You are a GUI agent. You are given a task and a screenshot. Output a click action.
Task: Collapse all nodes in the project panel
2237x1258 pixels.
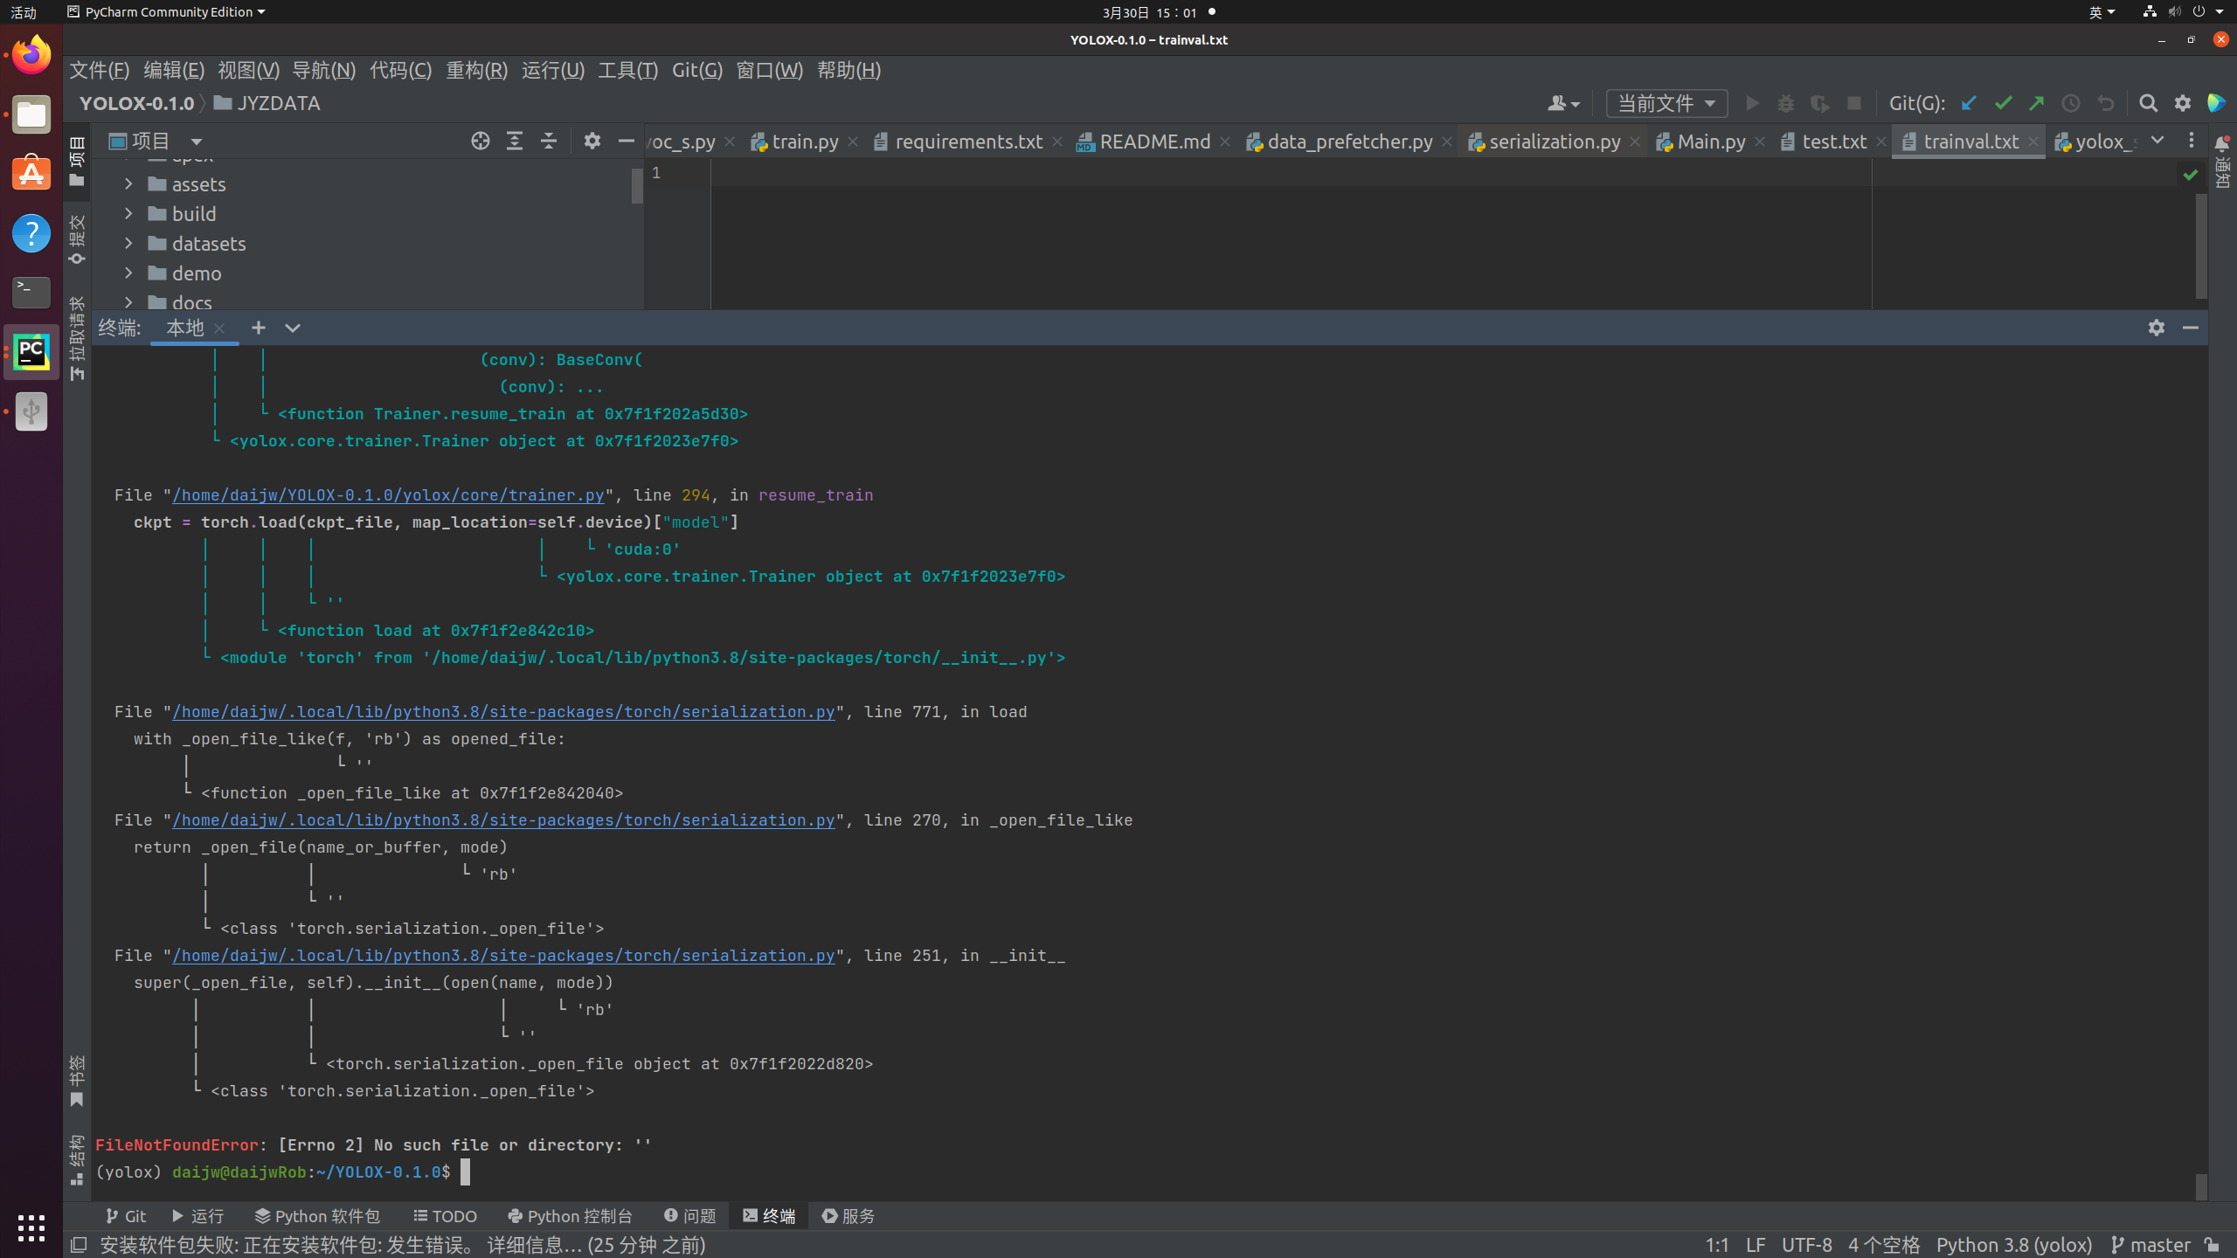click(x=548, y=140)
